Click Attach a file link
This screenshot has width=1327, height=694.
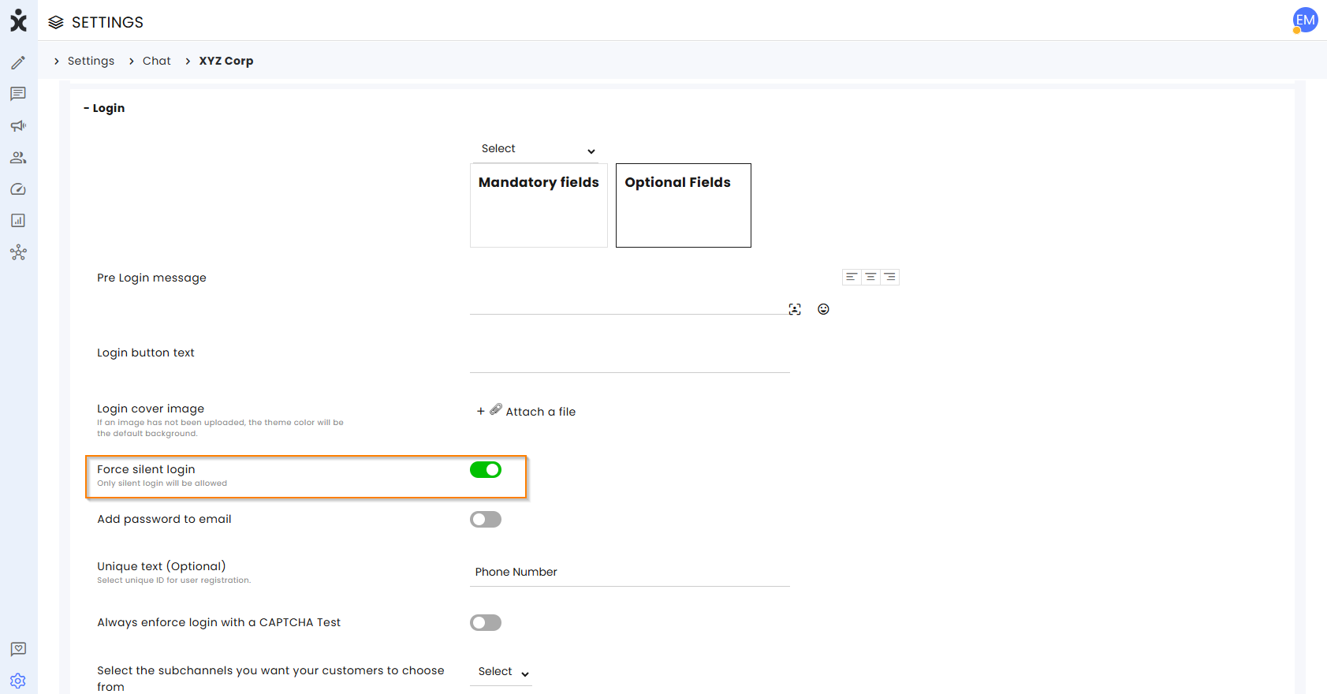(x=527, y=411)
